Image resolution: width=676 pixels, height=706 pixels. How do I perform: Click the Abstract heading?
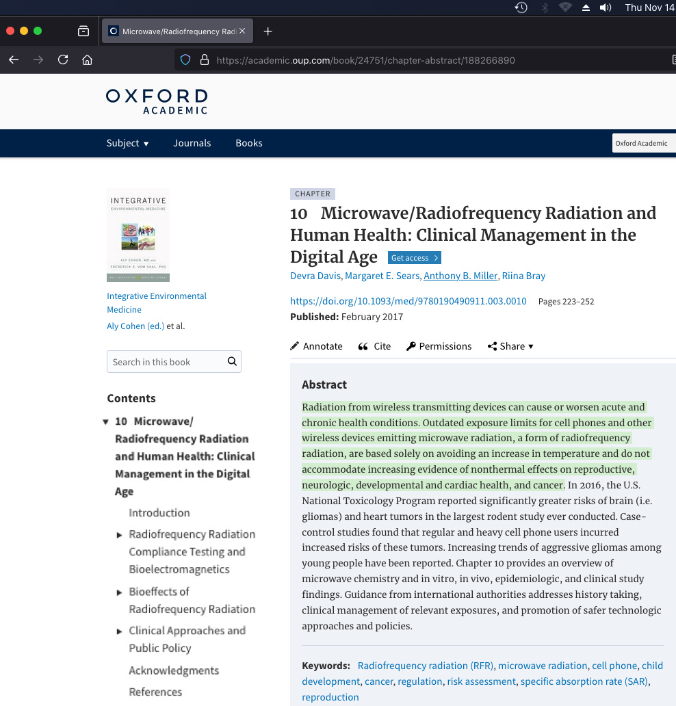[x=324, y=384]
